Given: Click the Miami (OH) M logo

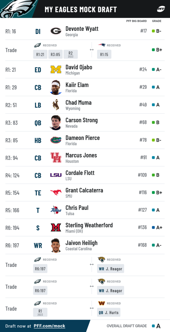Looking at the screenshot, I should click(56, 227).
